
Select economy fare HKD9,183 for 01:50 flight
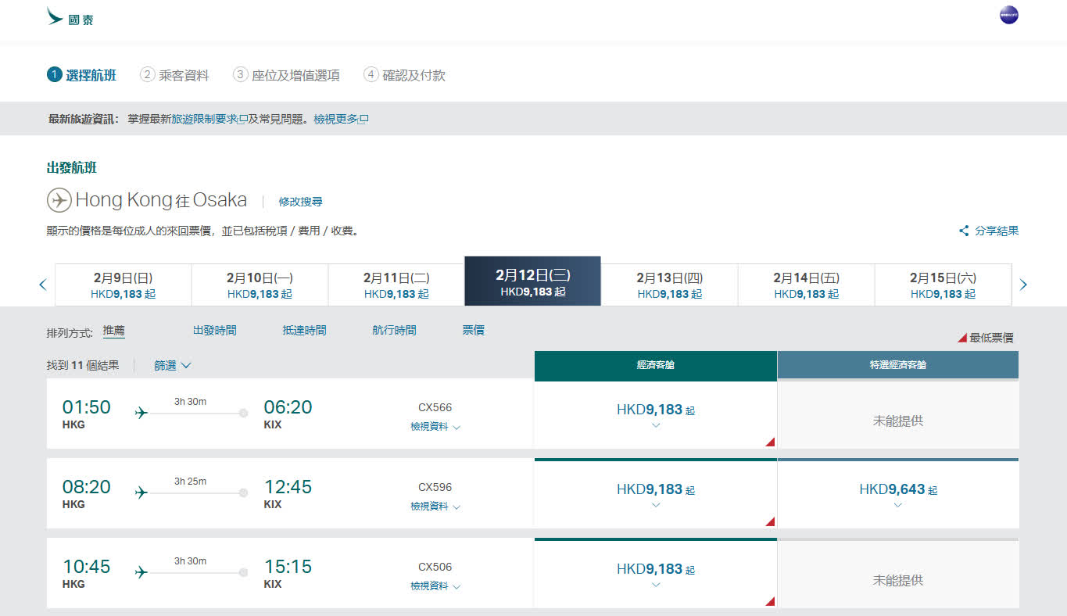(655, 414)
